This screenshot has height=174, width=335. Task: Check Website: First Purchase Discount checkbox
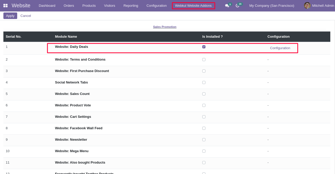coord(204,71)
